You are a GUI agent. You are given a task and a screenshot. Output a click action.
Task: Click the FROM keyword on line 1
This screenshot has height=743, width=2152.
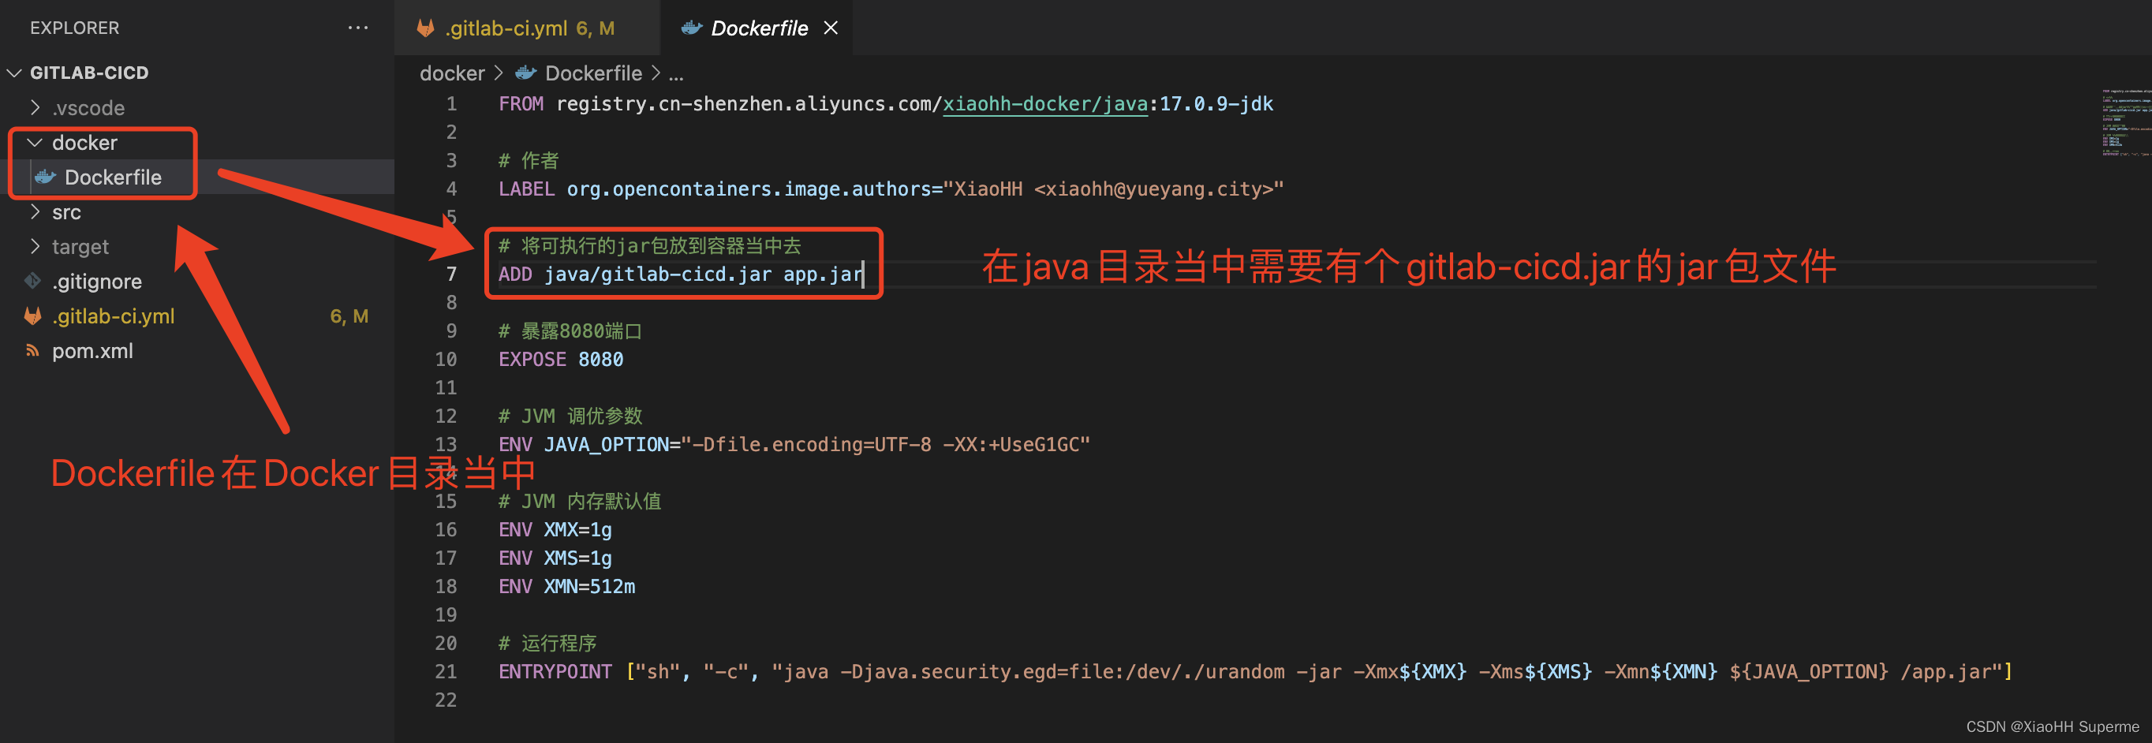[x=521, y=103]
